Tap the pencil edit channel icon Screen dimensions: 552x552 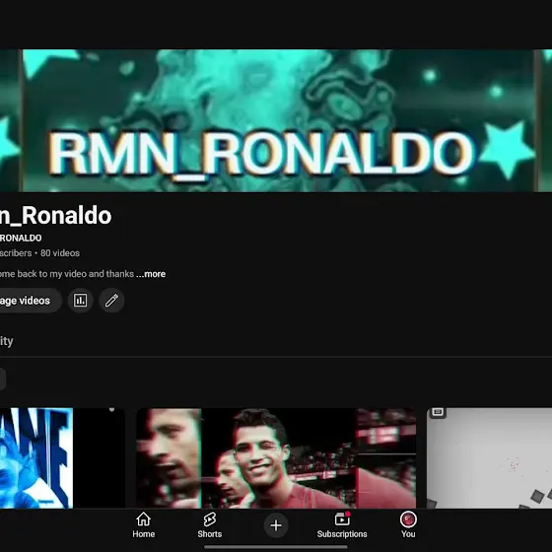(x=111, y=301)
